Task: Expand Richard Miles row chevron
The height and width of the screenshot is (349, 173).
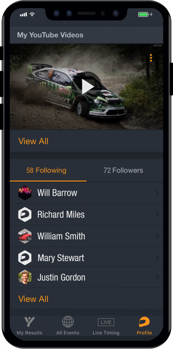Action: click(x=157, y=215)
